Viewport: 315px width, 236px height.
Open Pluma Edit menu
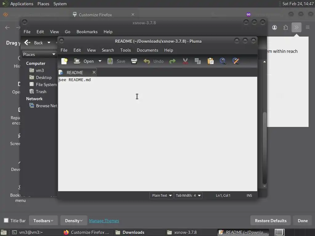tap(77, 50)
